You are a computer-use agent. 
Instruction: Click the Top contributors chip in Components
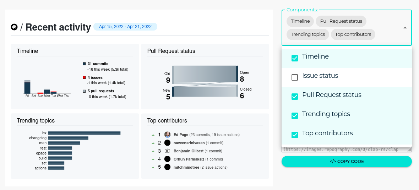[x=353, y=34]
